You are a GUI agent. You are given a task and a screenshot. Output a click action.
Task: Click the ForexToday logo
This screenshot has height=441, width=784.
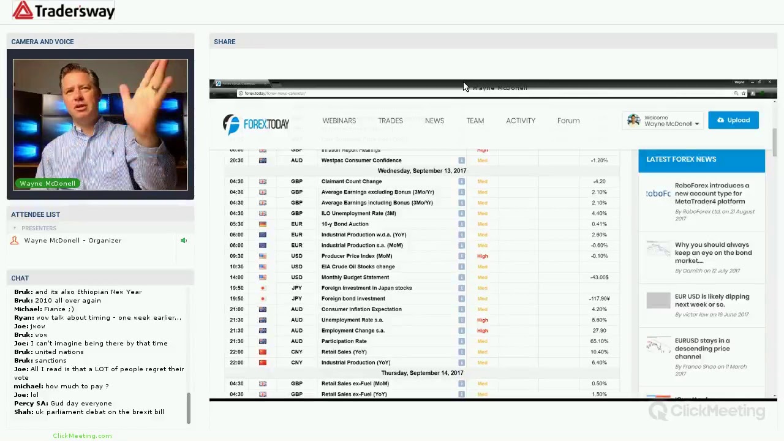[256, 123]
